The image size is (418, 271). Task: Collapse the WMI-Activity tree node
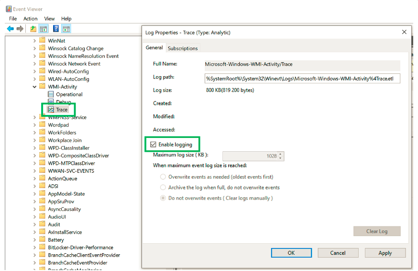(x=34, y=87)
